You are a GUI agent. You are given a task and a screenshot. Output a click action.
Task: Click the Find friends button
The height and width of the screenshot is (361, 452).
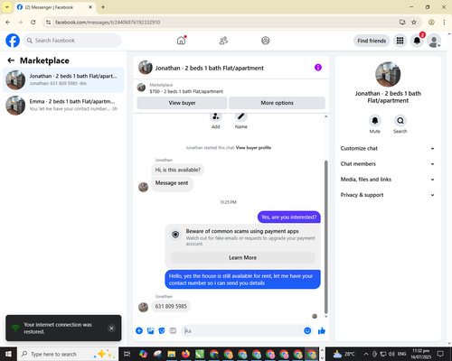pos(372,41)
